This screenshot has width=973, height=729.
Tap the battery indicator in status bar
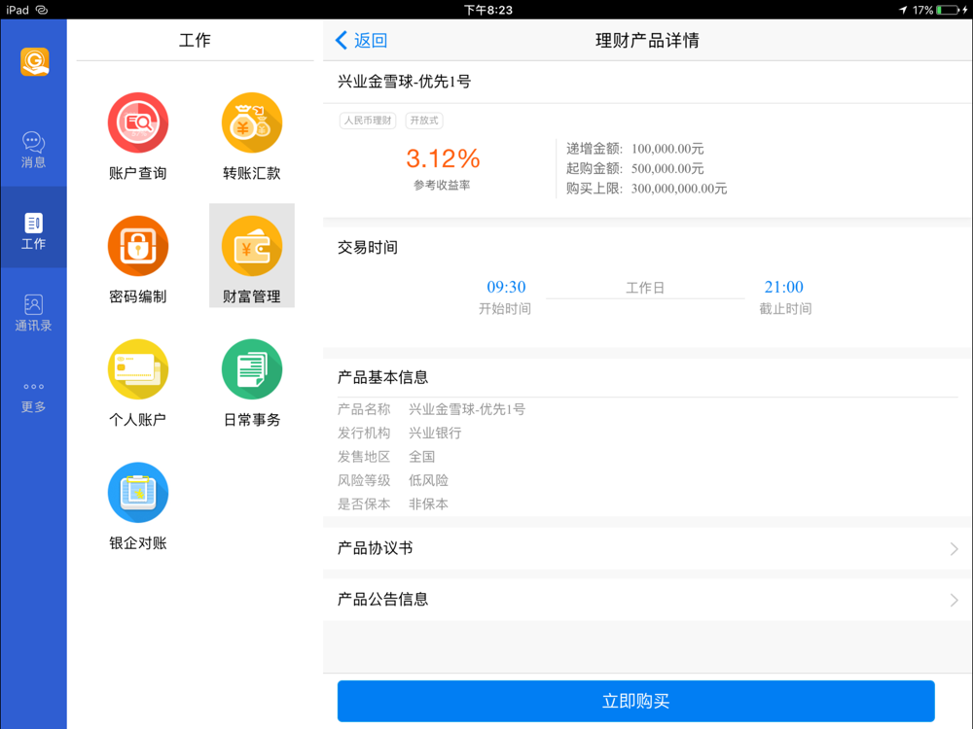(948, 10)
